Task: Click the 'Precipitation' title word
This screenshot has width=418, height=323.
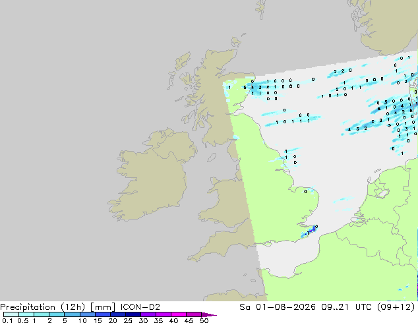Action: click(x=28, y=307)
